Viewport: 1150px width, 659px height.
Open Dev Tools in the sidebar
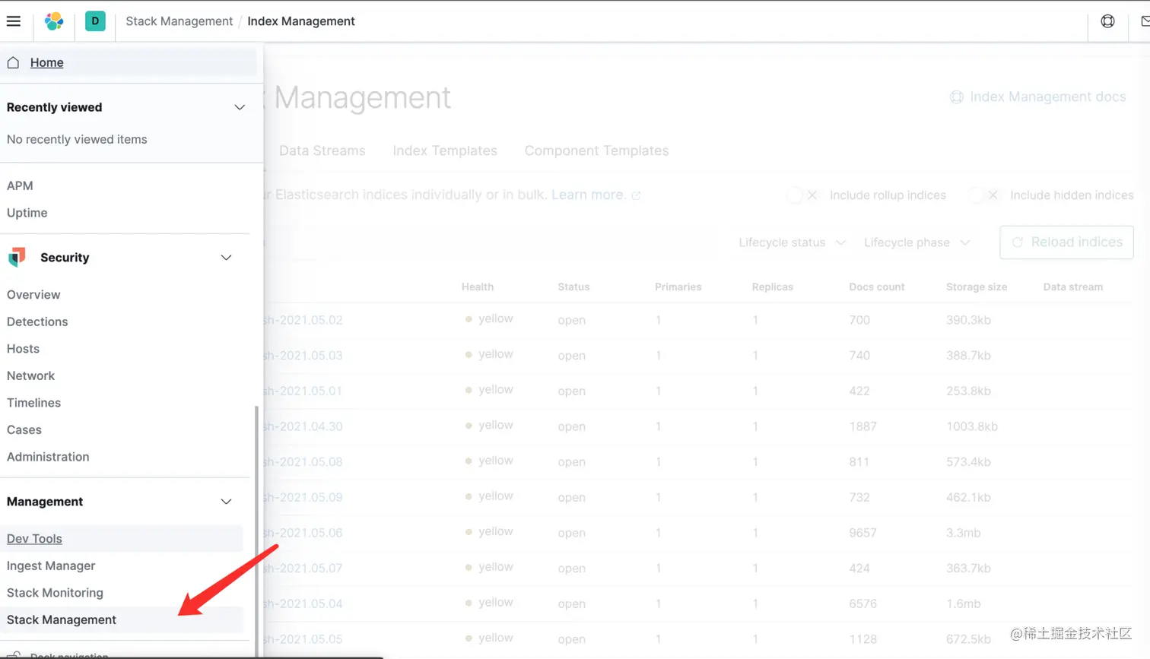pyautogui.click(x=34, y=538)
